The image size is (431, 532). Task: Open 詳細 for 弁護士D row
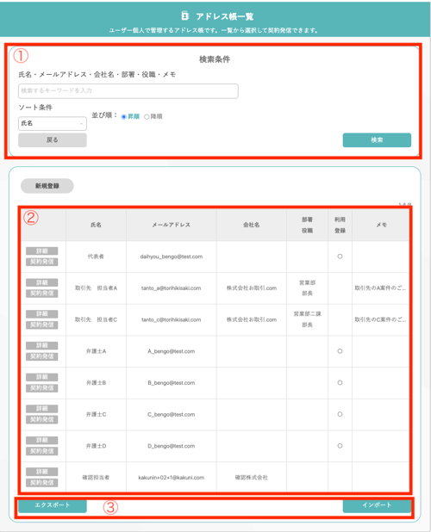(41, 441)
